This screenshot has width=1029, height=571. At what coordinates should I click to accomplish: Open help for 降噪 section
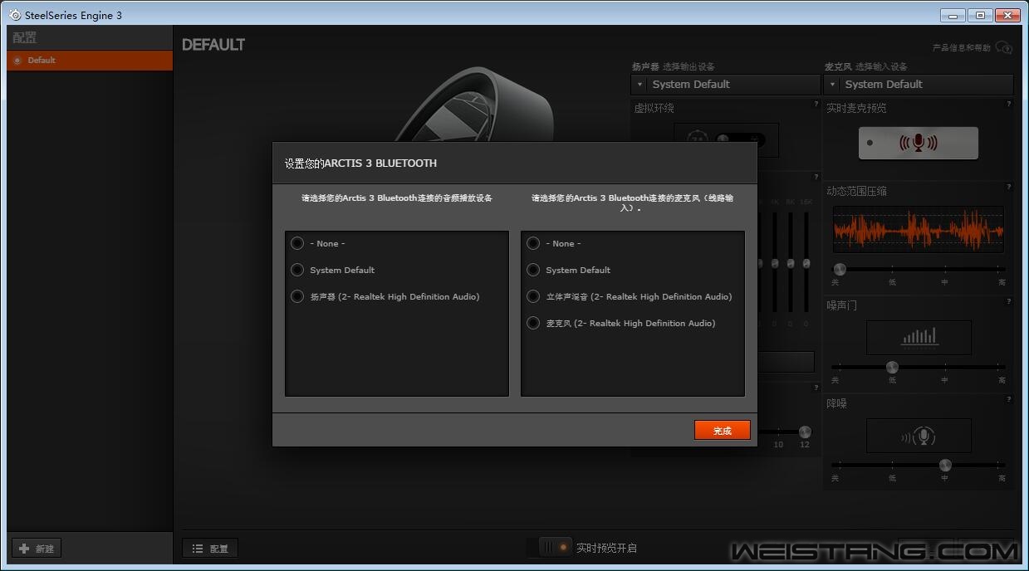(x=1009, y=400)
